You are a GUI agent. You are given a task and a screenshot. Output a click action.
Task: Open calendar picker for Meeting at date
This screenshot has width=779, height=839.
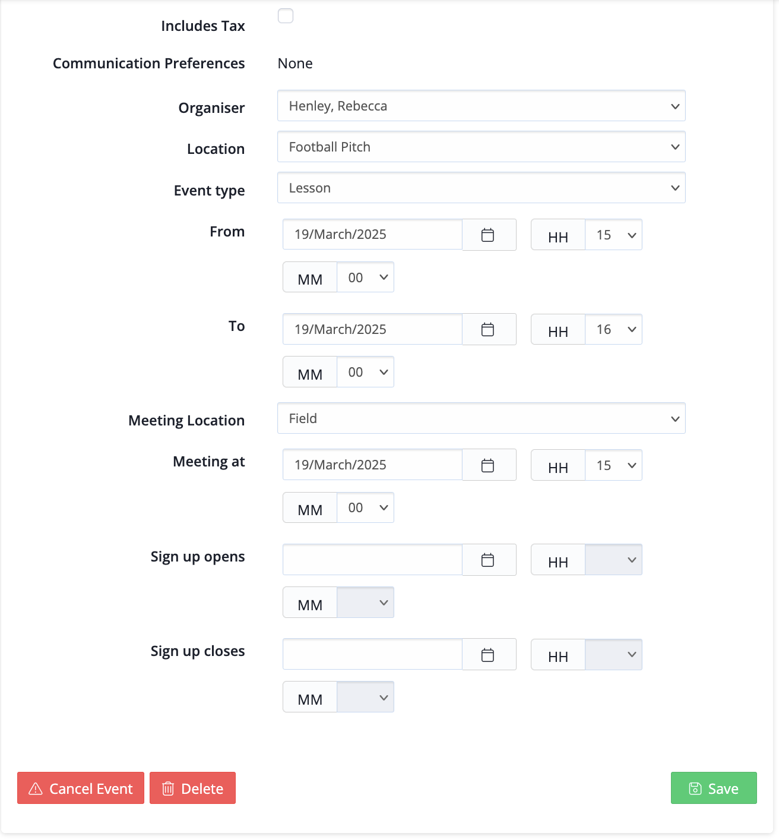tap(489, 465)
